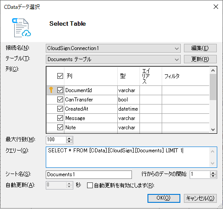The image size is (223, 209).
Task: Click the キャンセル(C) cancel button
Action: point(200,198)
